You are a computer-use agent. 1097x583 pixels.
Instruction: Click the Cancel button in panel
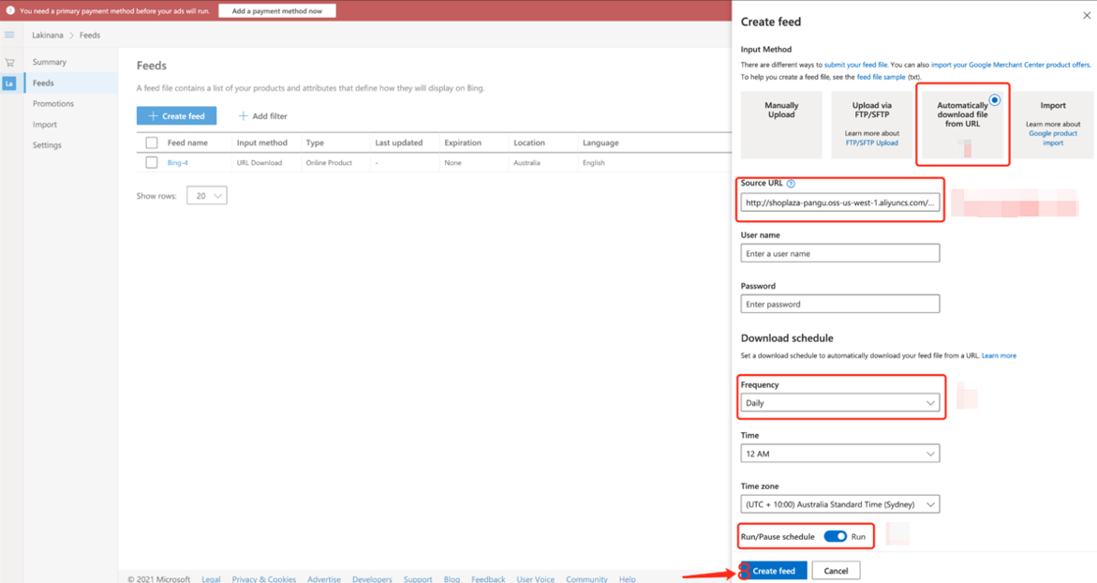[x=836, y=571]
